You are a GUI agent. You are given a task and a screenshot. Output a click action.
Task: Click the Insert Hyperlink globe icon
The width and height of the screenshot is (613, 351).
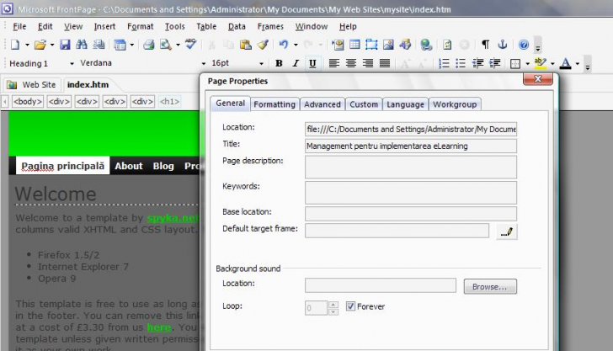click(426, 45)
